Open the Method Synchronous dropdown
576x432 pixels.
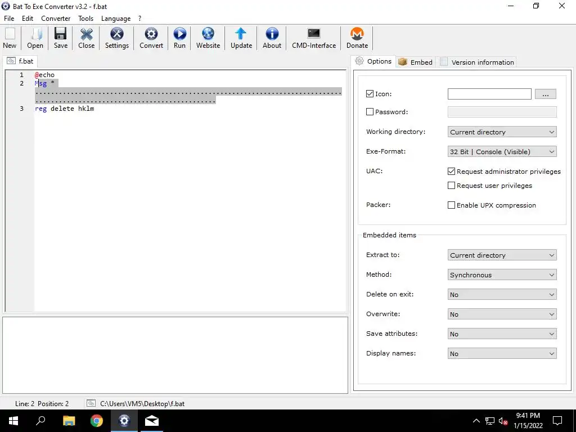pyautogui.click(x=502, y=274)
